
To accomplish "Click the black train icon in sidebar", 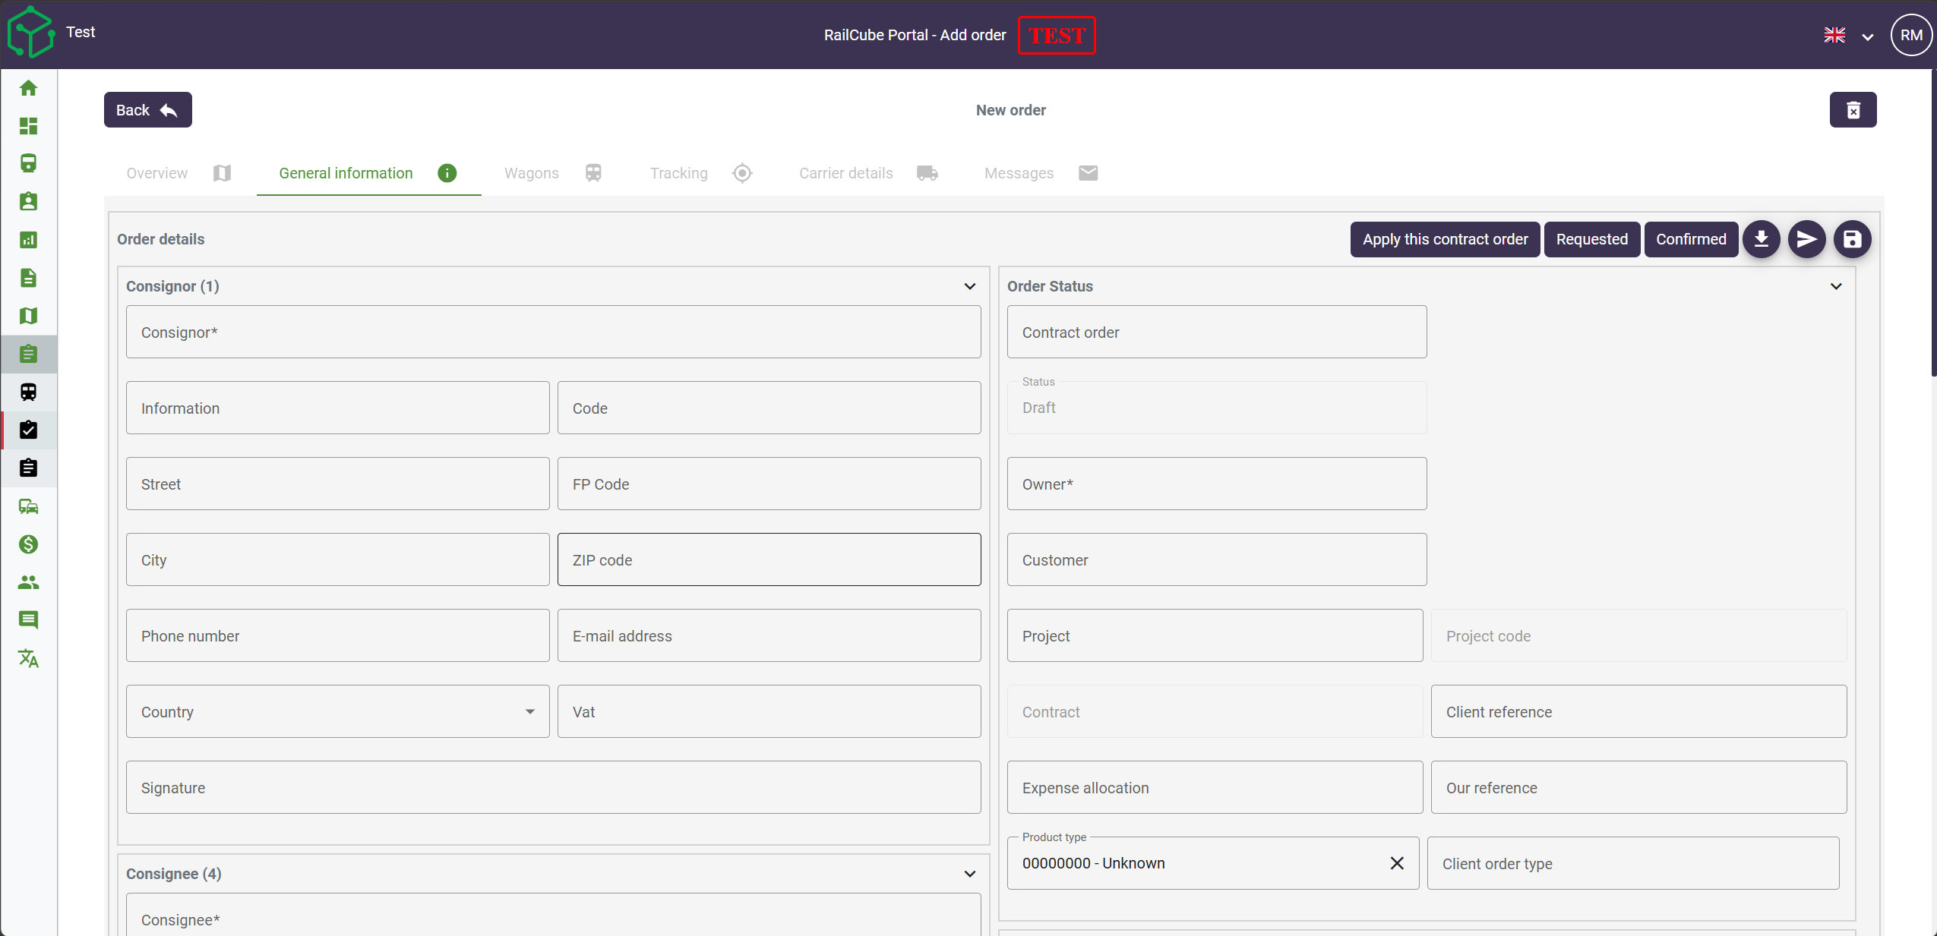I will (x=28, y=392).
